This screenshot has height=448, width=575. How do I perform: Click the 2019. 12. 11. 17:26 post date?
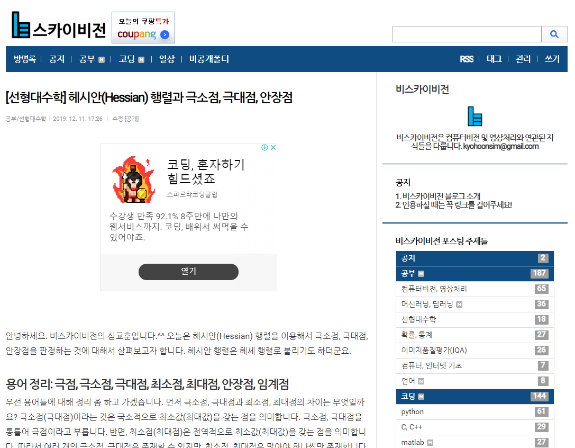(x=77, y=119)
